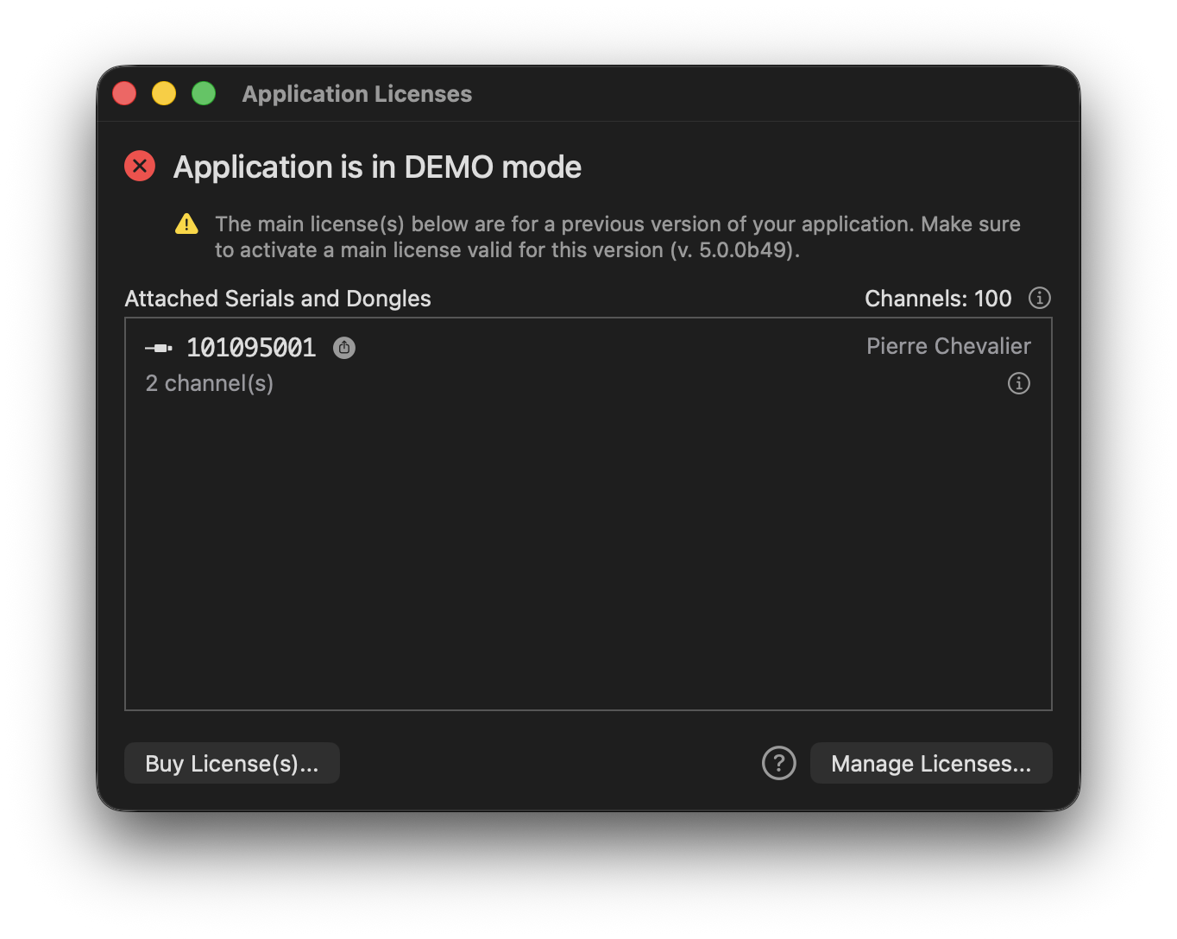Click the Channels: 100 label

pyautogui.click(x=938, y=299)
